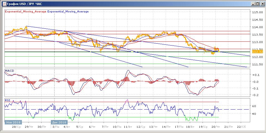
Task: Click the 115.00 price axis label
Action: pyautogui.click(x=257, y=12)
